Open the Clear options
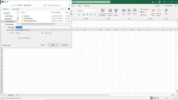 [144, 15]
